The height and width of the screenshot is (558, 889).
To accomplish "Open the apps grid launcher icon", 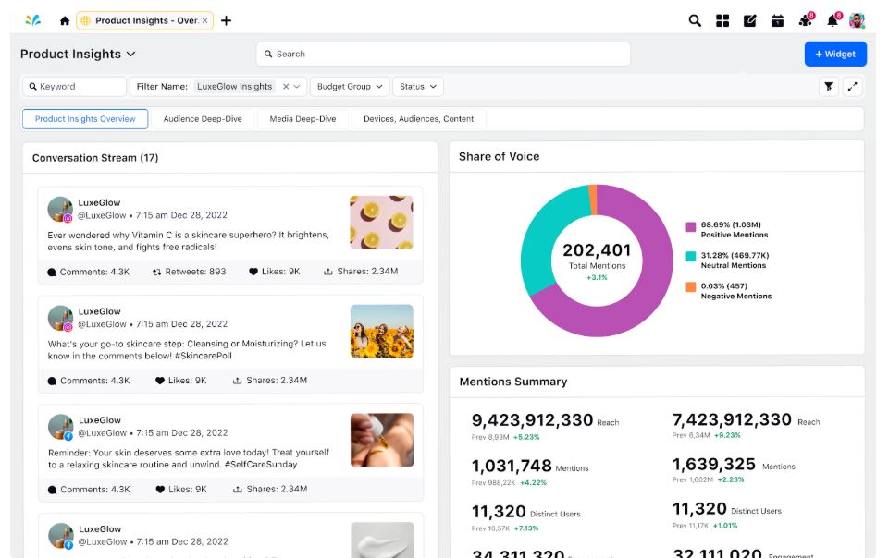I will [x=722, y=21].
